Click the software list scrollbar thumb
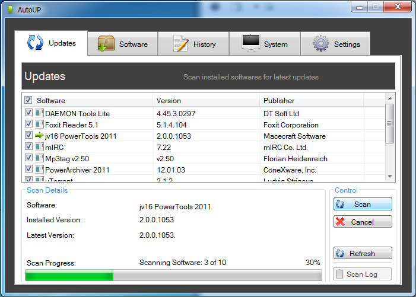 389,123
